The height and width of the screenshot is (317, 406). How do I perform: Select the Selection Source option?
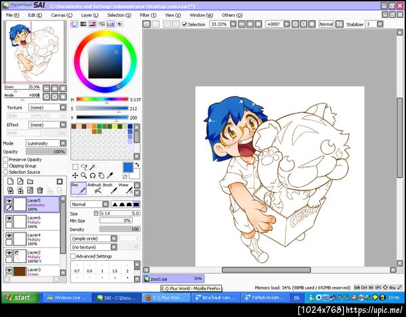pos(5,172)
